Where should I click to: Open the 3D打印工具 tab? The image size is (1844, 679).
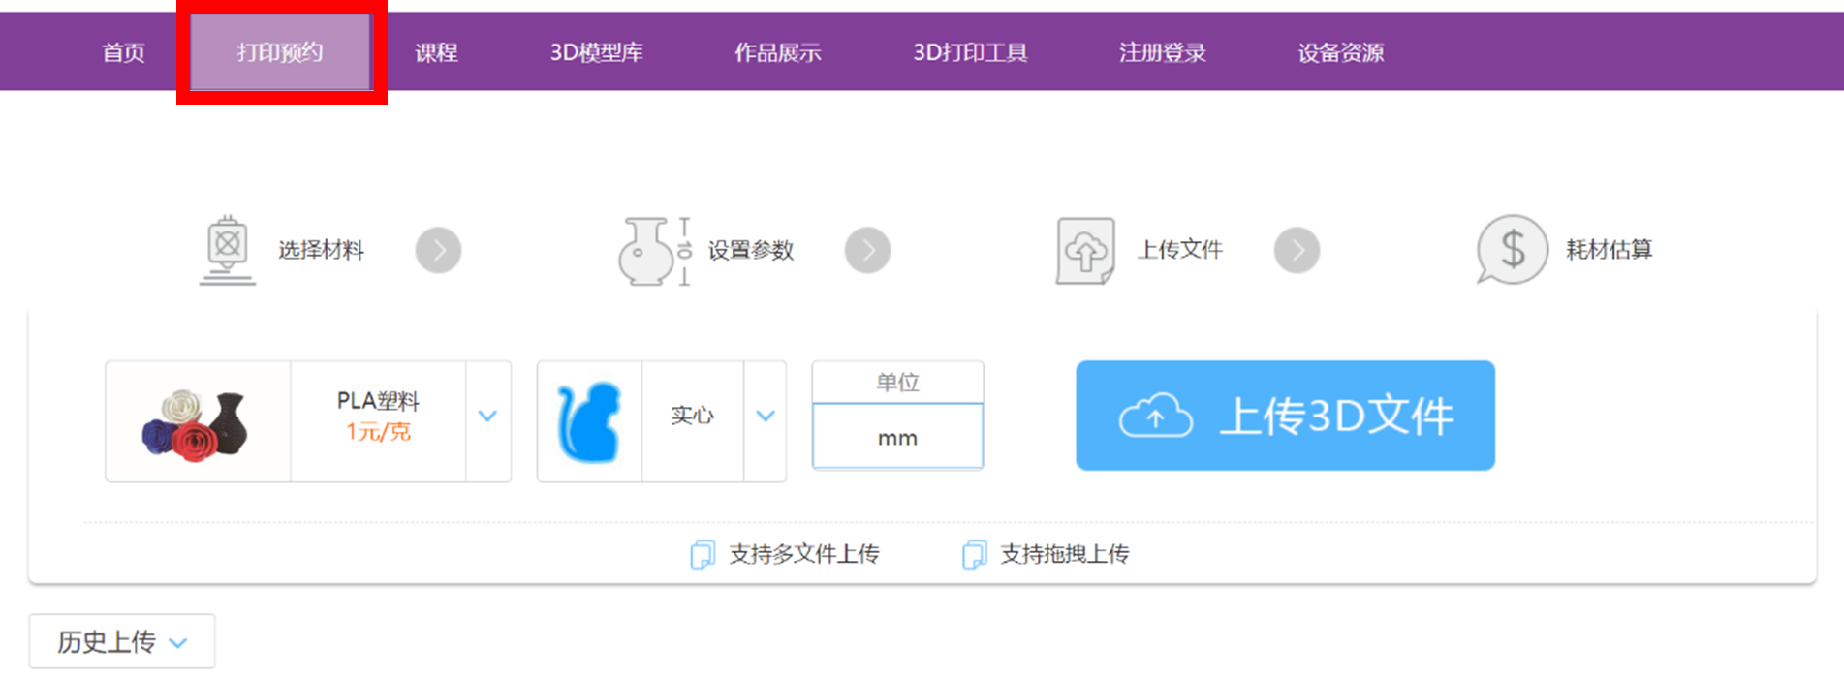[x=970, y=52]
